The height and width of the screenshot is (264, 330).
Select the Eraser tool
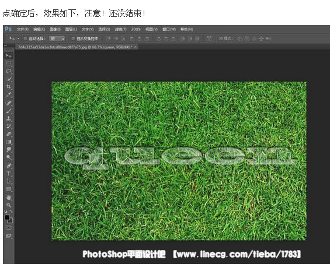9,134
